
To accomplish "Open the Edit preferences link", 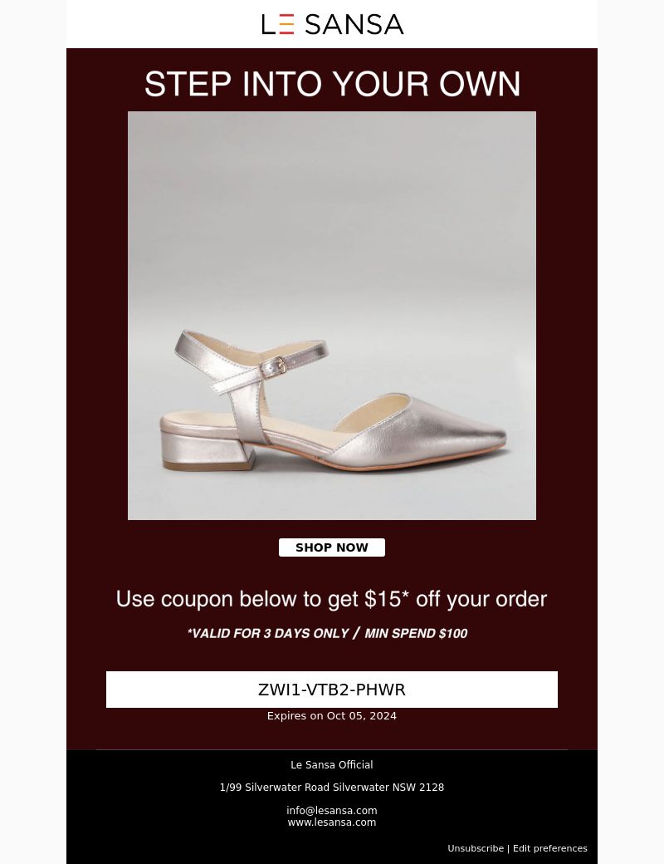I will point(550,848).
